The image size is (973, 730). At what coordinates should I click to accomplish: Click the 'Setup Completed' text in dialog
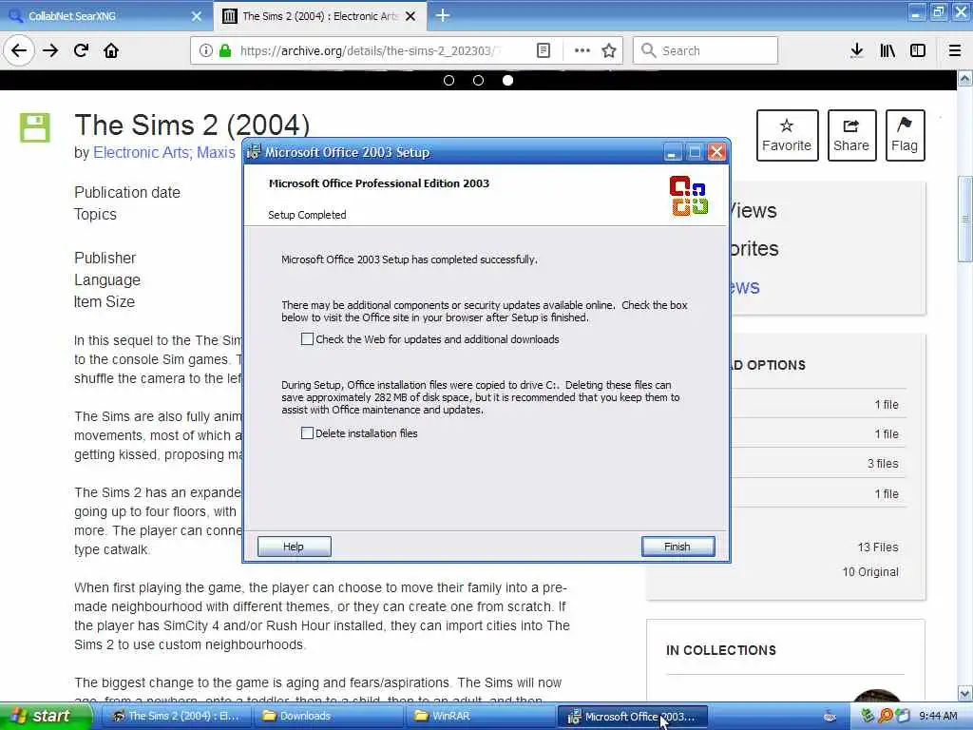point(307,215)
